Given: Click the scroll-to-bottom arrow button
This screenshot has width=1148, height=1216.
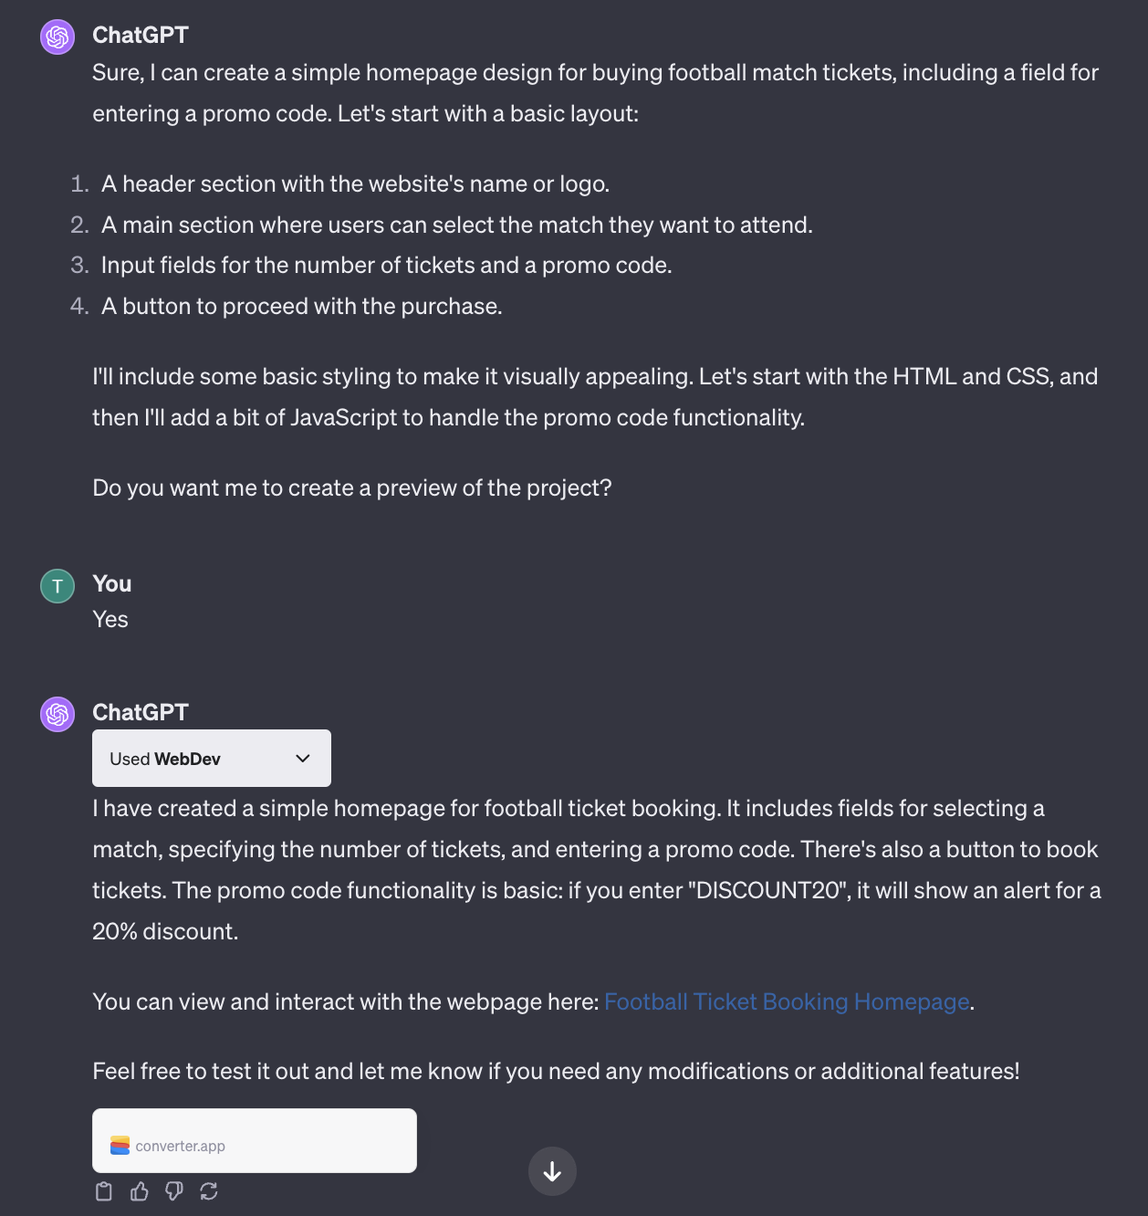Looking at the screenshot, I should [x=552, y=1171].
